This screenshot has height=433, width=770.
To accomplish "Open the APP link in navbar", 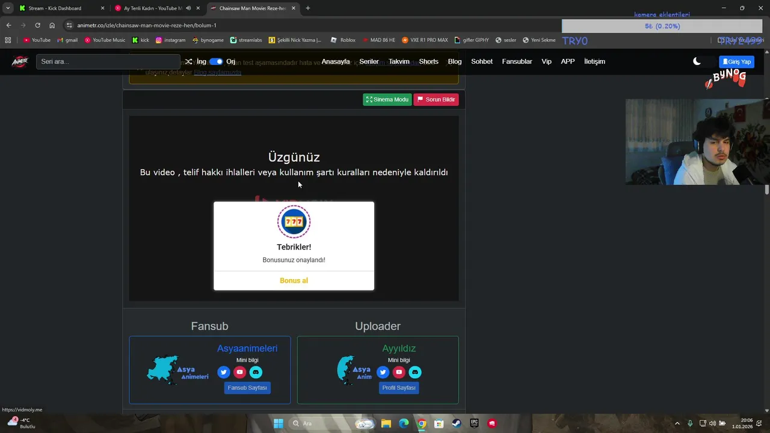I will pos(568,61).
